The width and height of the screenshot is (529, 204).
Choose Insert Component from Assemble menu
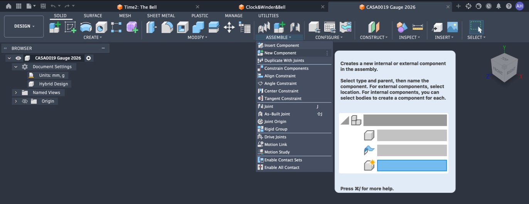(294, 45)
